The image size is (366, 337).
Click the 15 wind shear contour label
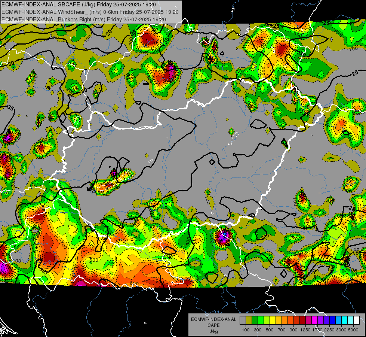click(x=356, y=253)
